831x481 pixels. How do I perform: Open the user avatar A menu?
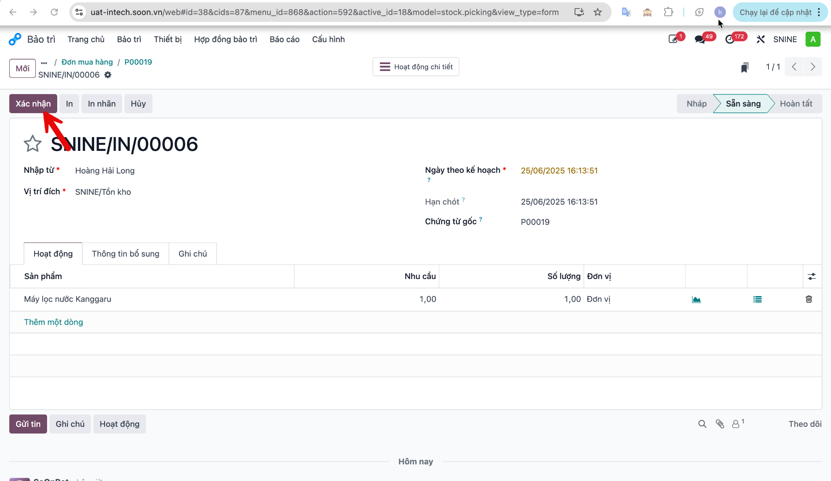point(813,39)
